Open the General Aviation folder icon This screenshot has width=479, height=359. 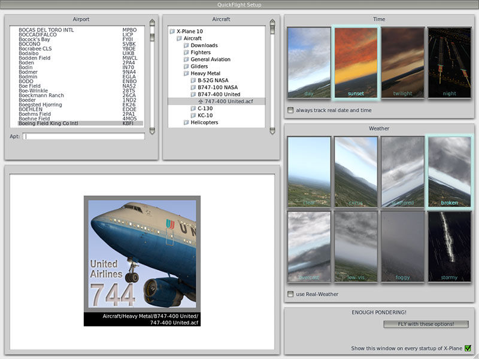[x=186, y=59]
